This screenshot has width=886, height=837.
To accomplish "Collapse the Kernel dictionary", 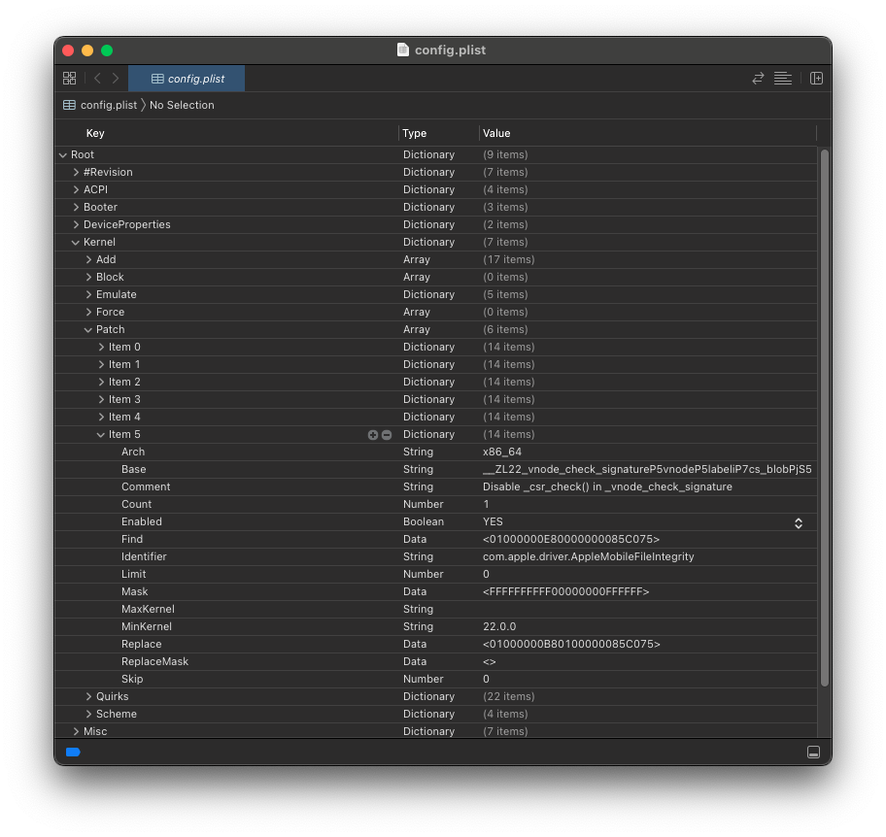I will (x=75, y=243).
